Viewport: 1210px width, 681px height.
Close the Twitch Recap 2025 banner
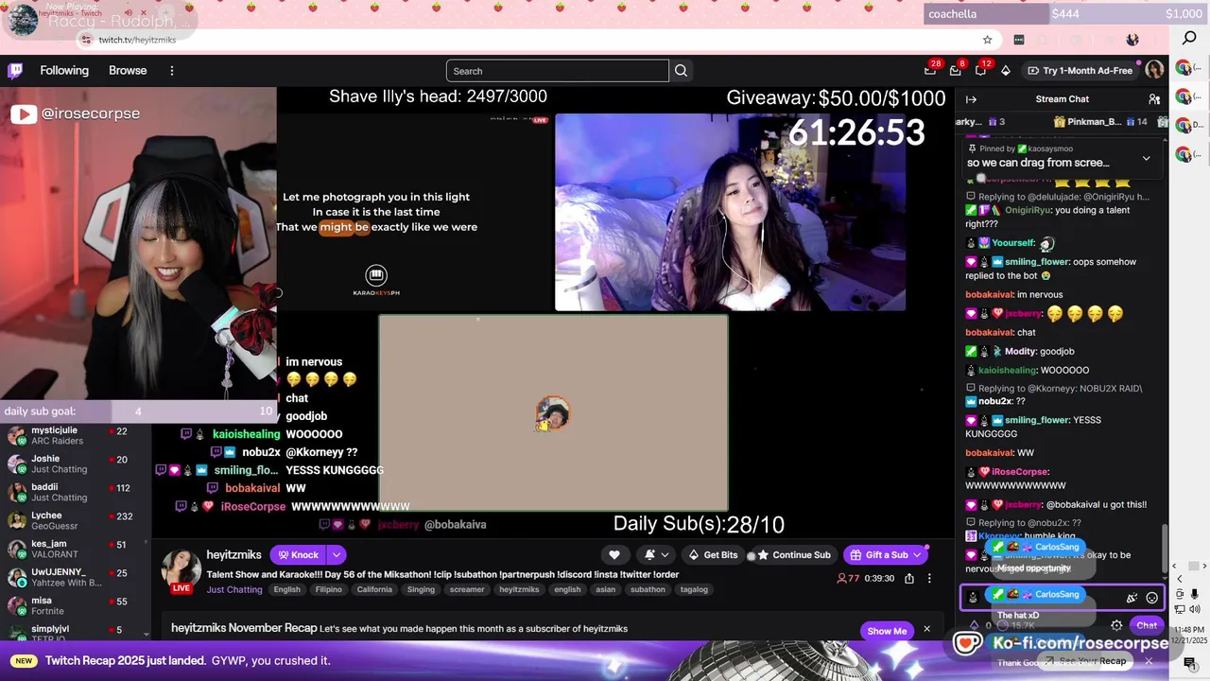(1149, 661)
